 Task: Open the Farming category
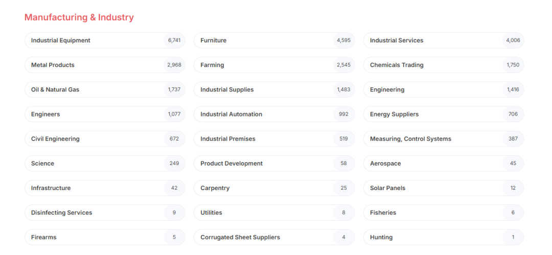pyautogui.click(x=274, y=65)
